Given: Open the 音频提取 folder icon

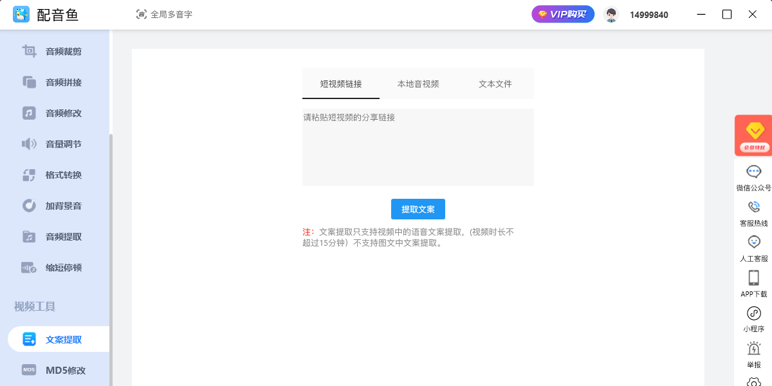Looking at the screenshot, I should point(29,237).
